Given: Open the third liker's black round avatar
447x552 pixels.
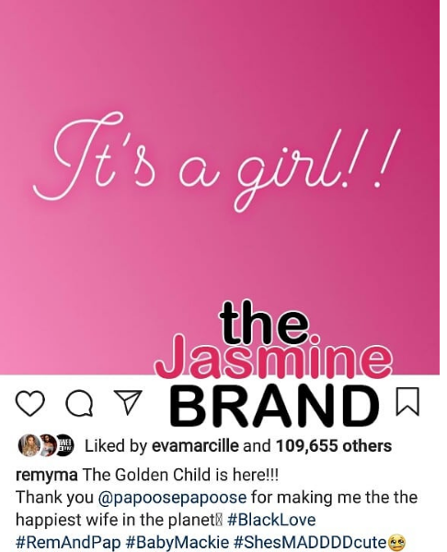Looking at the screenshot, I should click(65, 445).
